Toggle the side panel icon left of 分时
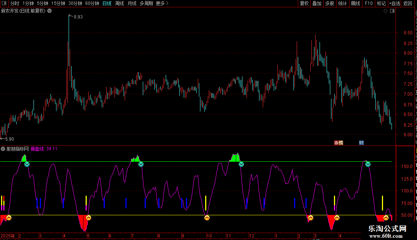 pyautogui.click(x=4, y=3)
